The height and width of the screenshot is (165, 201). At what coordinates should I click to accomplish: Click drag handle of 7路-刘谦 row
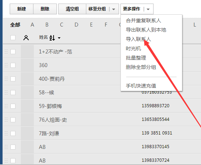click(x=6, y=133)
